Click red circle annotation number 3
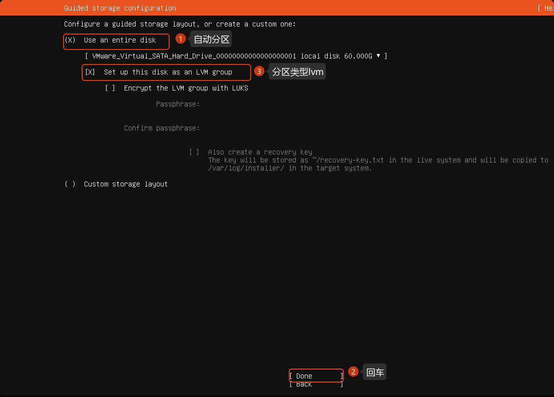The height and width of the screenshot is (397, 554). pos(259,71)
